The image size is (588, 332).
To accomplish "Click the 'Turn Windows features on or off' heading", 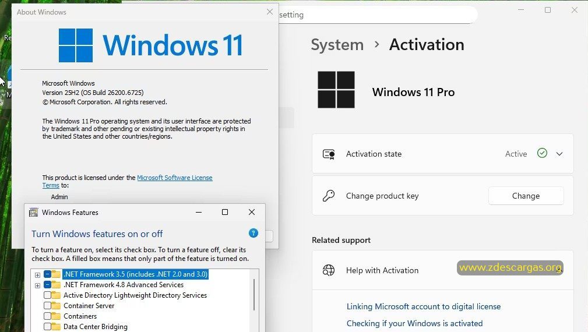I will pos(97,234).
